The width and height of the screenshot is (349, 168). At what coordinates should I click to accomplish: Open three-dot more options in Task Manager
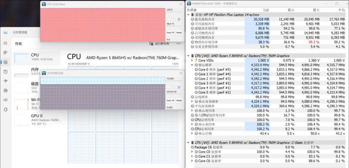tap(178, 44)
